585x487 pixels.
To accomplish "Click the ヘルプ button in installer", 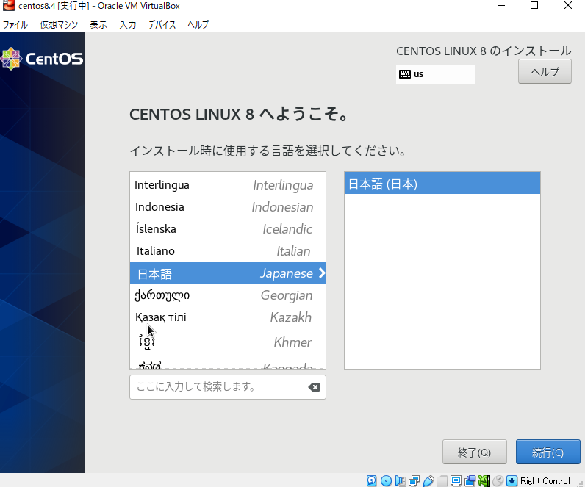I will pos(545,71).
